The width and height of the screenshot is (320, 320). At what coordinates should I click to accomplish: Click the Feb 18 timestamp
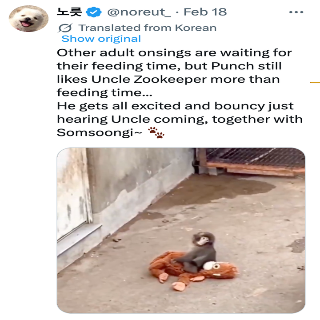tap(205, 12)
